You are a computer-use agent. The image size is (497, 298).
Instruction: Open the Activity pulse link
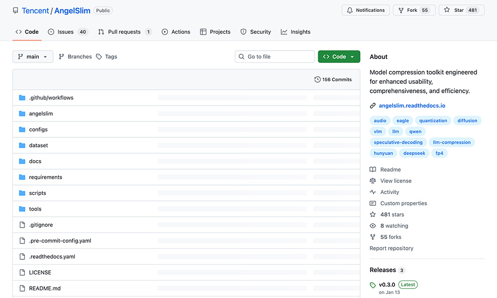389,192
